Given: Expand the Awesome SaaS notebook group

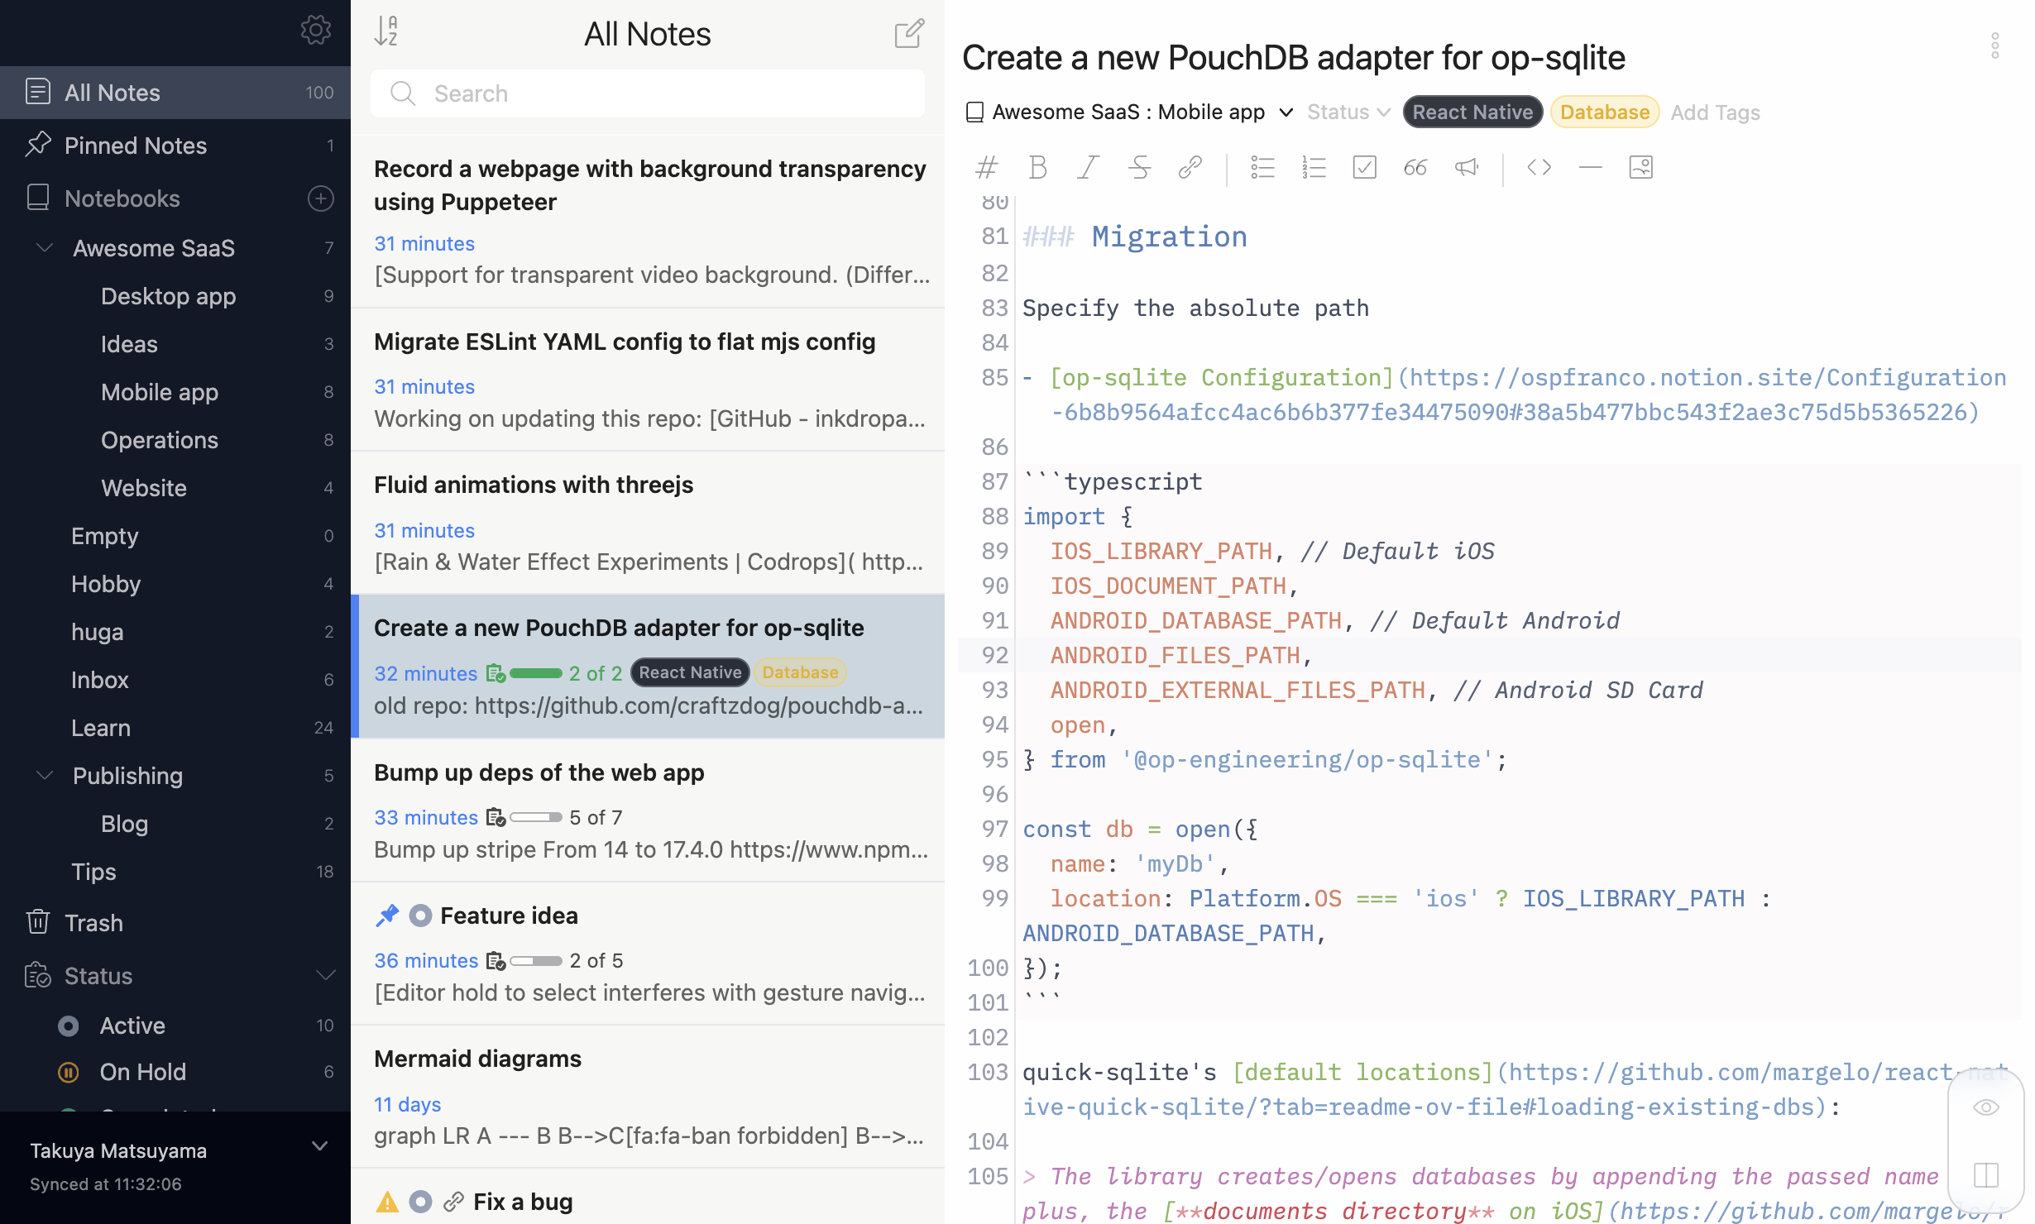Looking at the screenshot, I should [45, 247].
